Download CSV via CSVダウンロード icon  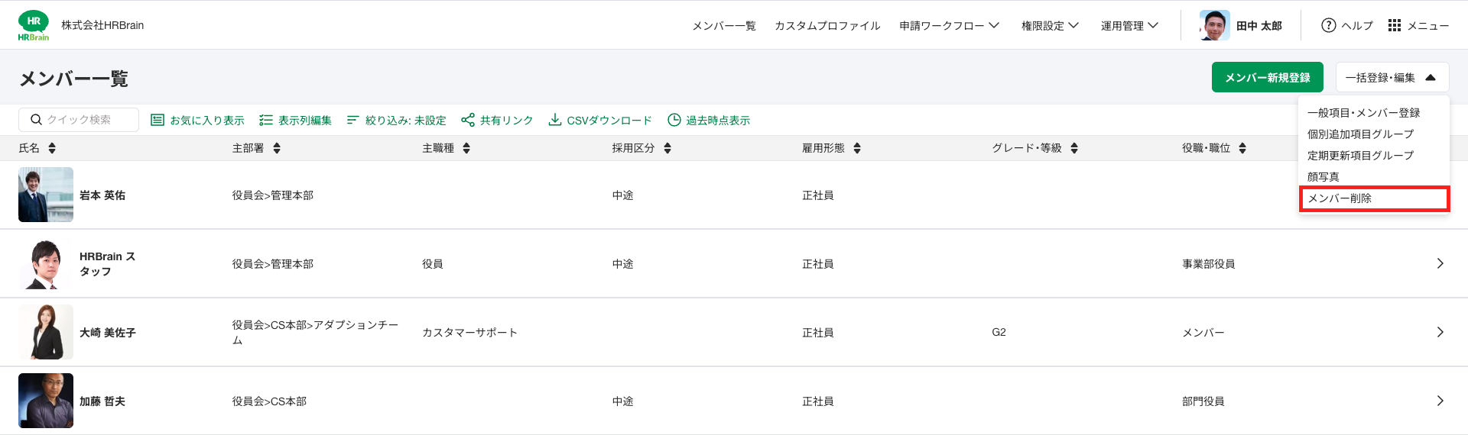pos(555,120)
